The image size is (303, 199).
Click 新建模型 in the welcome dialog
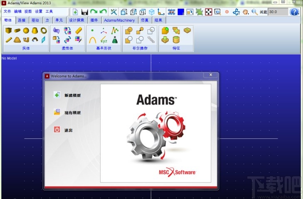click(x=72, y=95)
